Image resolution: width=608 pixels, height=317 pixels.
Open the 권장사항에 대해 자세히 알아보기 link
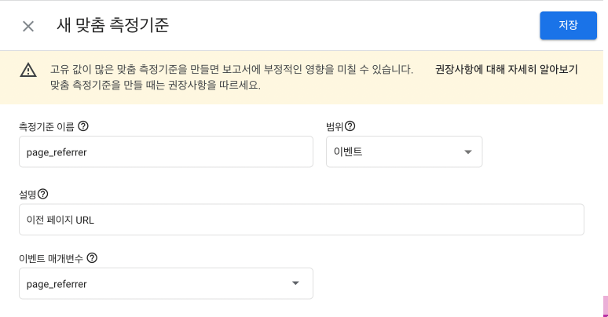point(506,69)
